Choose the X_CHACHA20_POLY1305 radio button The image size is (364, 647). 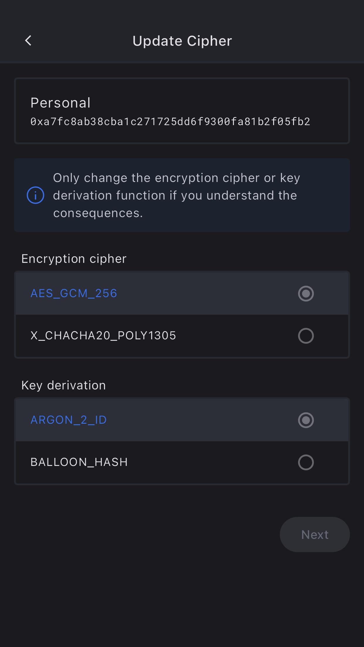(306, 336)
